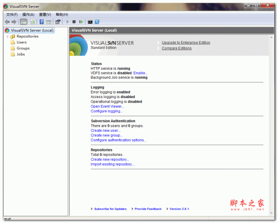Click the Restart service toolbar icon
Viewport: 278px width, 223px height.
(x=81, y=22)
